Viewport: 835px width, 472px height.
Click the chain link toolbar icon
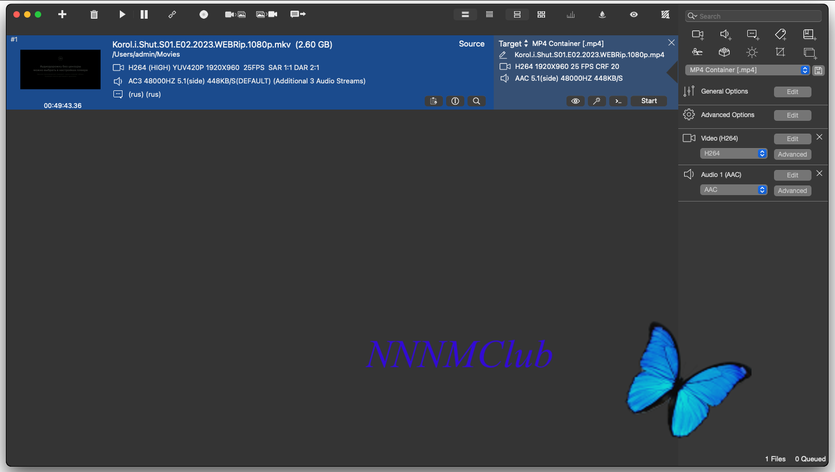[x=172, y=14]
